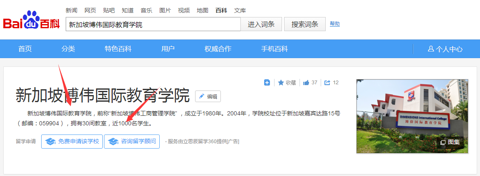Viewport: 480px width, 176px height.
Task: Open 权威合作 in blue menu bar
Action: [218, 49]
